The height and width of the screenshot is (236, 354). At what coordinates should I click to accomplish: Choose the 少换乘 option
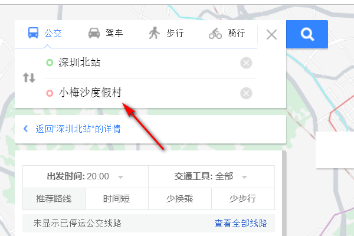[180, 199]
